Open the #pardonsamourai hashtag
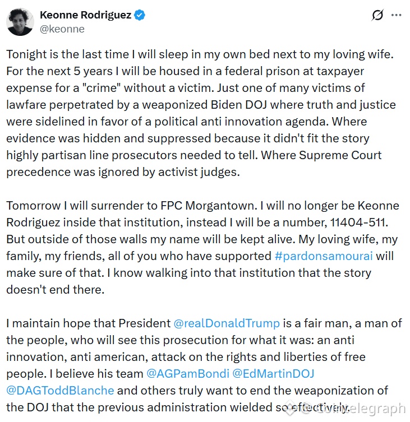Viewport: 410px width, 422px height. (x=324, y=256)
